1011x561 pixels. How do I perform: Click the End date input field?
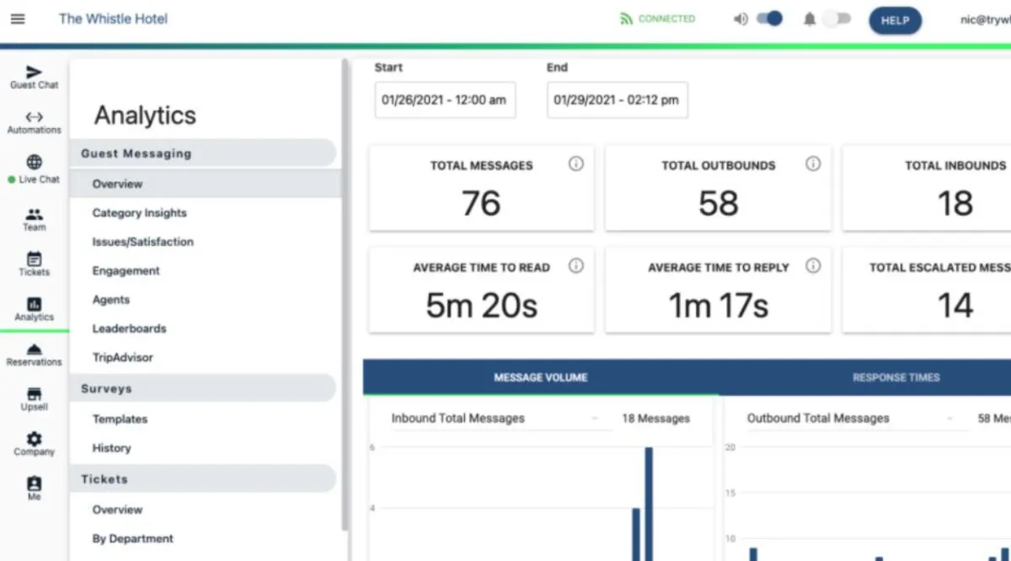617,100
